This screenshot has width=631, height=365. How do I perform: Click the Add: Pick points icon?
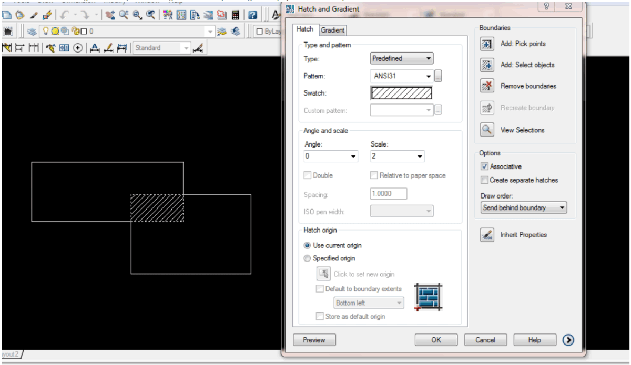pos(487,44)
